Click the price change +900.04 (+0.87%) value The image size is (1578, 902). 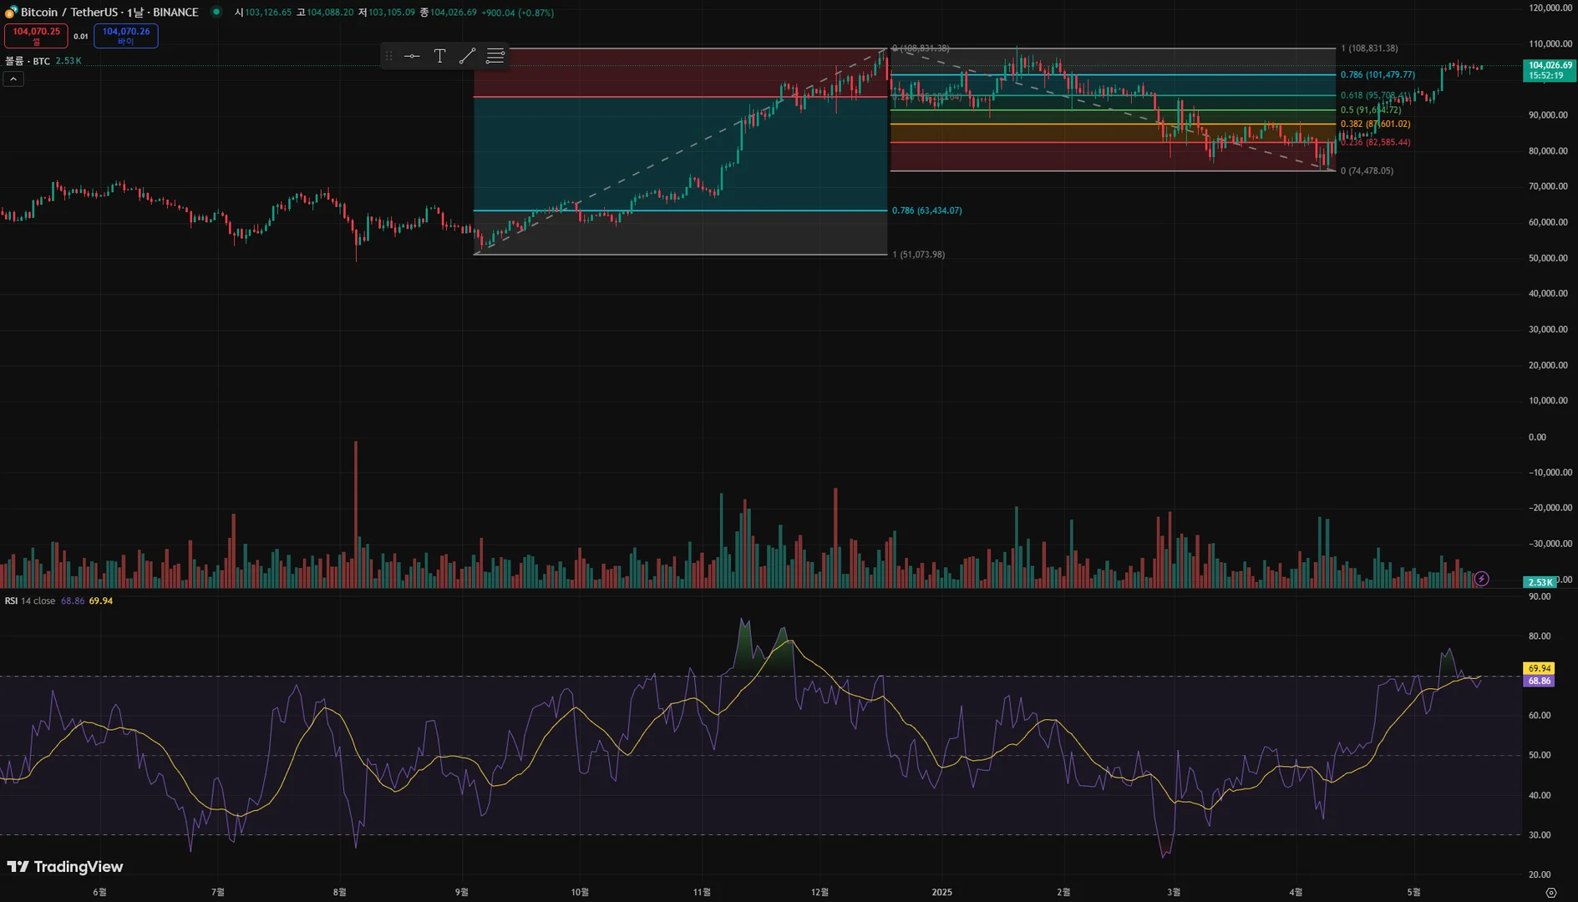click(518, 13)
